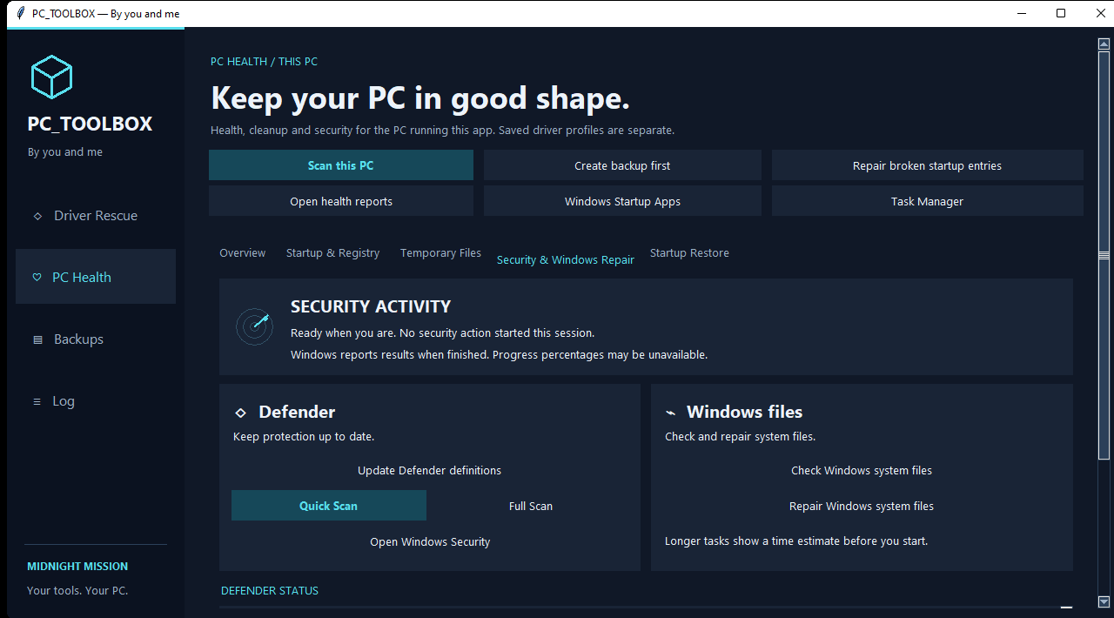The image size is (1114, 618).
Task: Click the Defender diamond icon
Action: [x=241, y=413]
